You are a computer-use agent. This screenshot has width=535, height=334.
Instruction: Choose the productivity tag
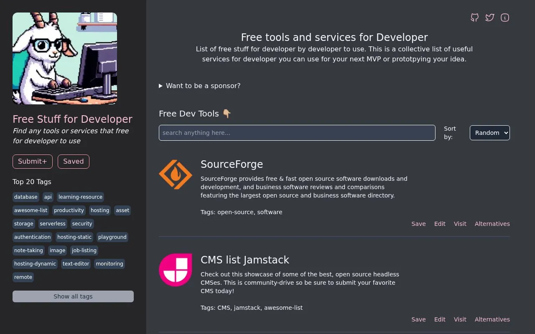pyautogui.click(x=69, y=210)
